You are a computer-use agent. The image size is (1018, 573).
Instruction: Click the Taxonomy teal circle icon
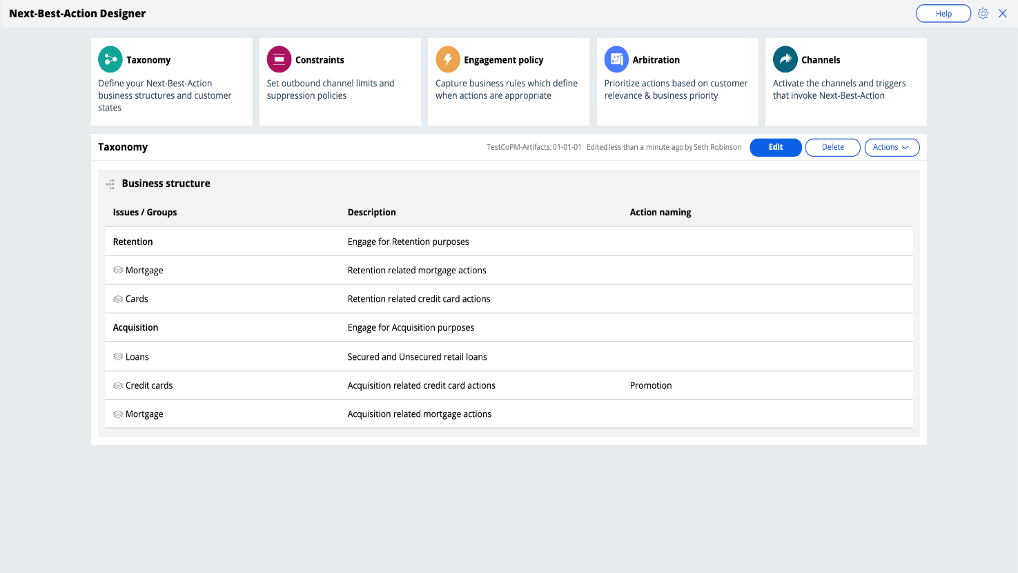tap(110, 59)
